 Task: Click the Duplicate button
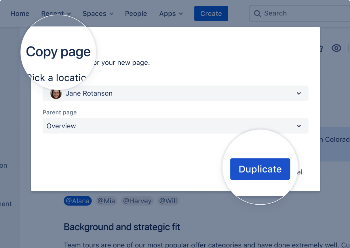tap(260, 169)
